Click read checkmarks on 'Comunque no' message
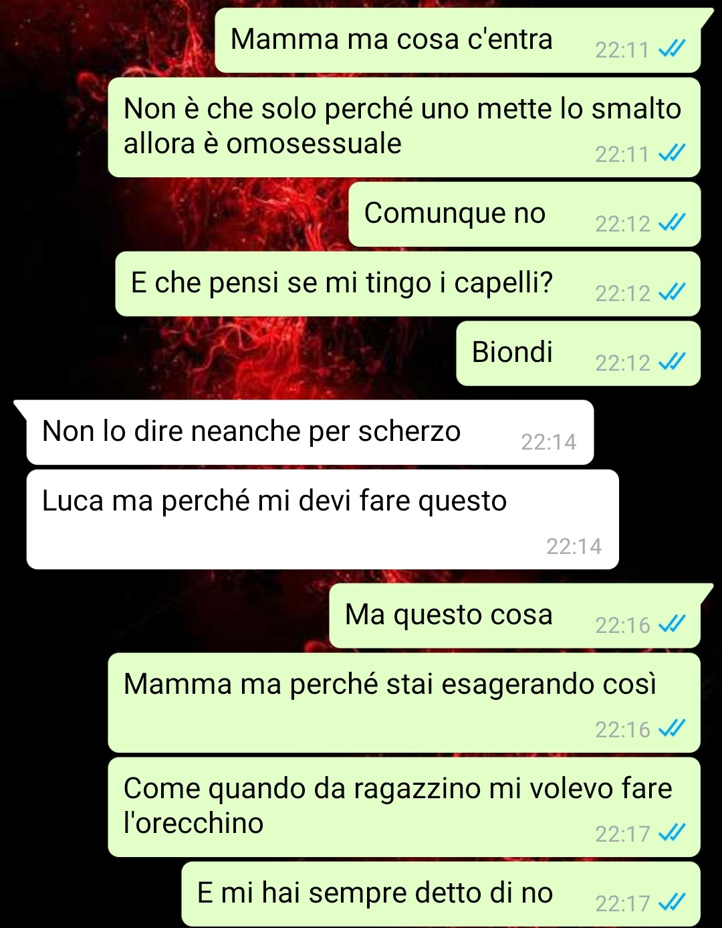The image size is (722, 928). coord(672,223)
